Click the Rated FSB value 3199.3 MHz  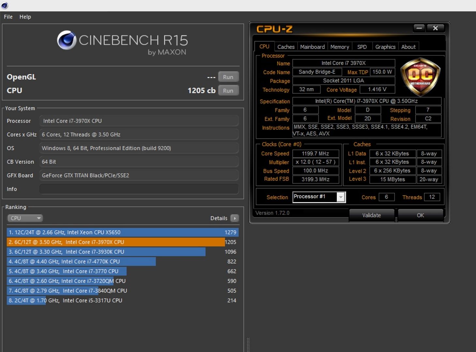(x=315, y=179)
